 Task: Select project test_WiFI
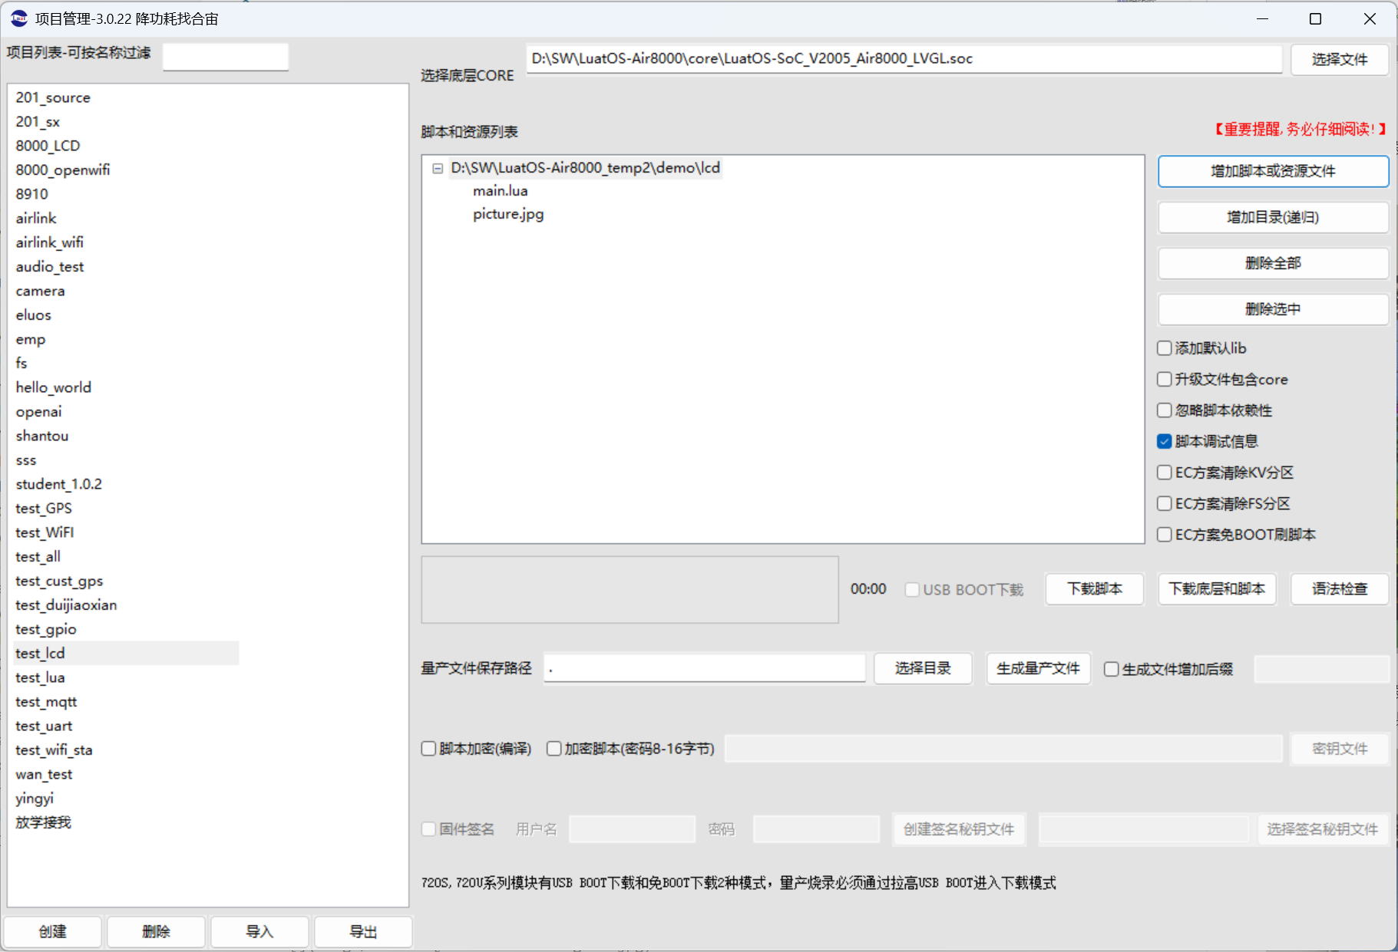tap(45, 532)
